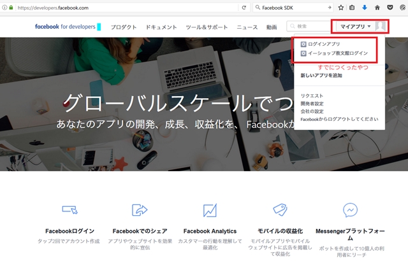Reload the page with refresh button
This screenshot has width=408, height=261.
(243, 8)
